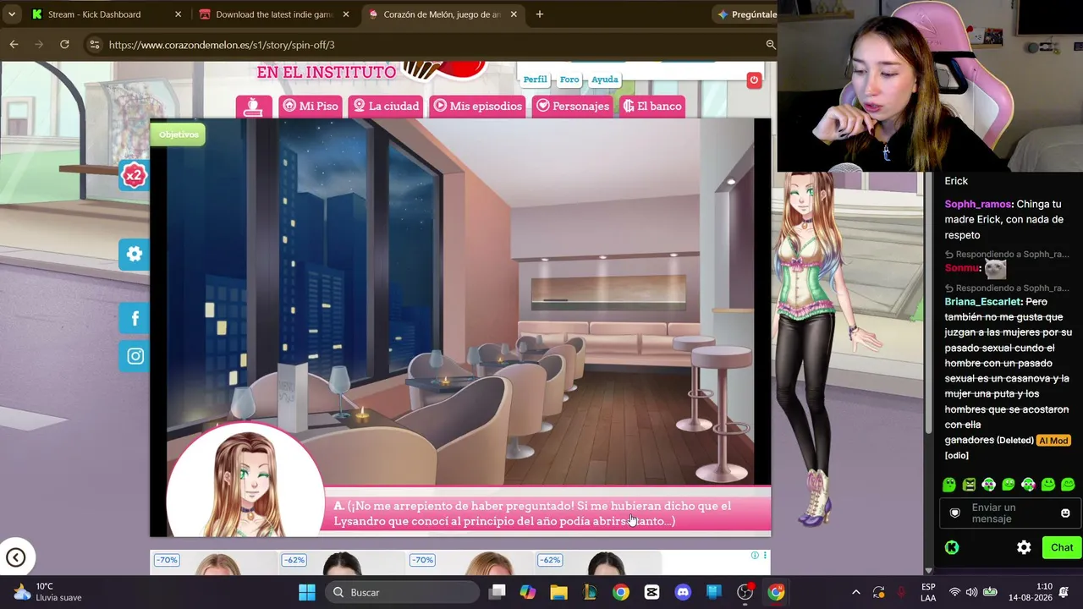Image resolution: width=1083 pixels, height=609 pixels.
Task: Switch to the Download latest indie games tab
Action: pos(274,14)
